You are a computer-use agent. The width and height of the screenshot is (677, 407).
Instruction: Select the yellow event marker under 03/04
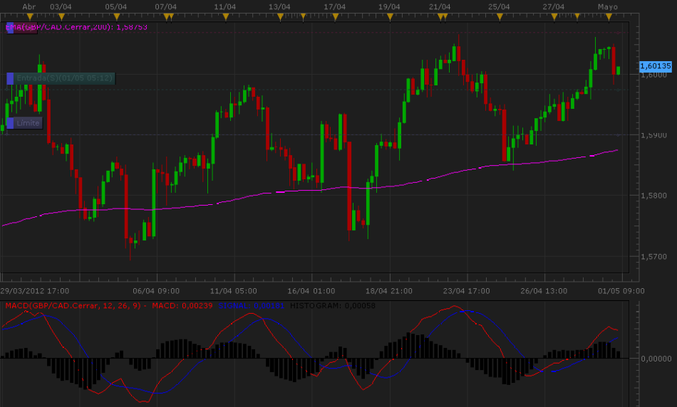click(x=61, y=16)
